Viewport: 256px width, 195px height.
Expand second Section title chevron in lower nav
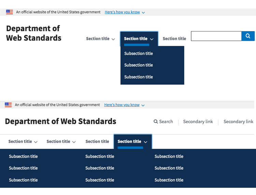(74, 142)
